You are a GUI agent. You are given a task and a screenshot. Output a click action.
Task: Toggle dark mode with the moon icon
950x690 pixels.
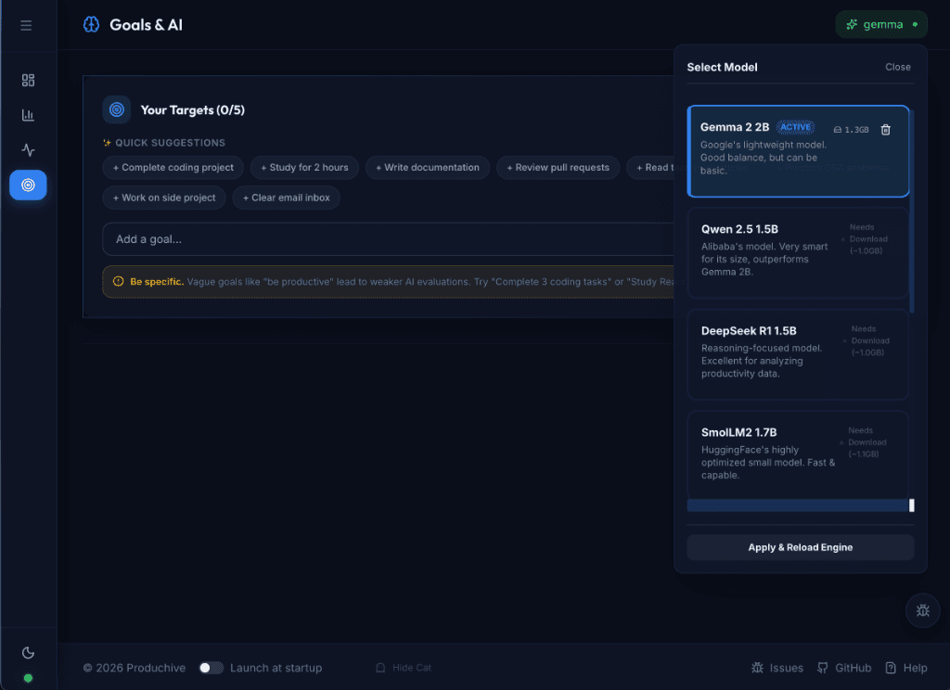pyautogui.click(x=28, y=654)
